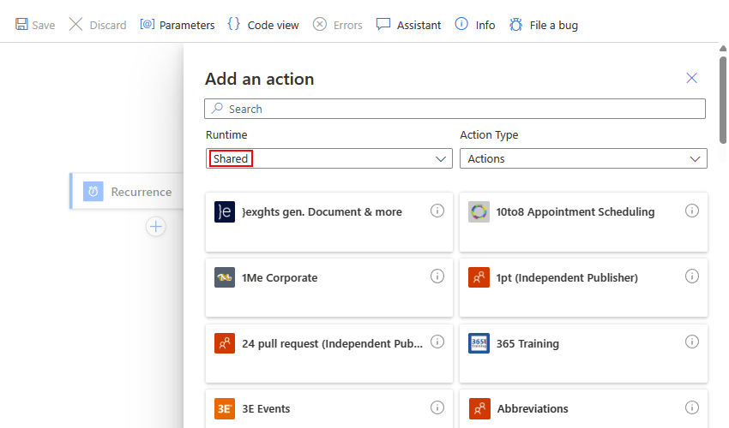Click the plus icon below Recurrence
729x428 pixels.
point(155,227)
